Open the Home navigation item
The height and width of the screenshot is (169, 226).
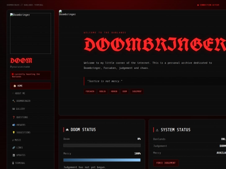click(31, 86)
